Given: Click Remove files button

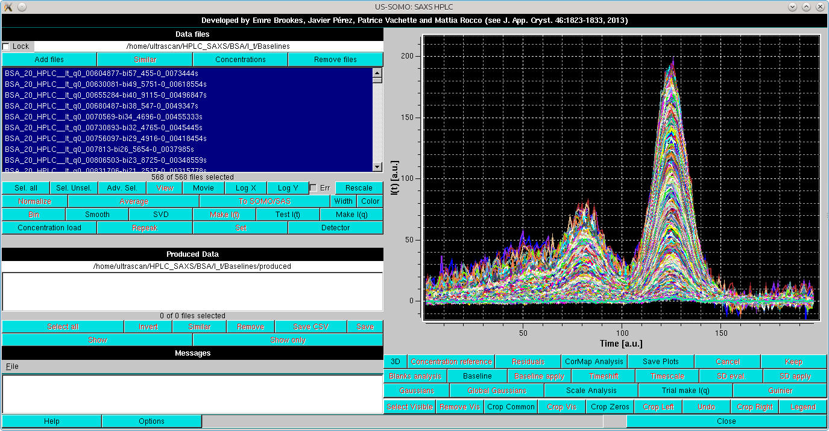Looking at the screenshot, I should (336, 60).
